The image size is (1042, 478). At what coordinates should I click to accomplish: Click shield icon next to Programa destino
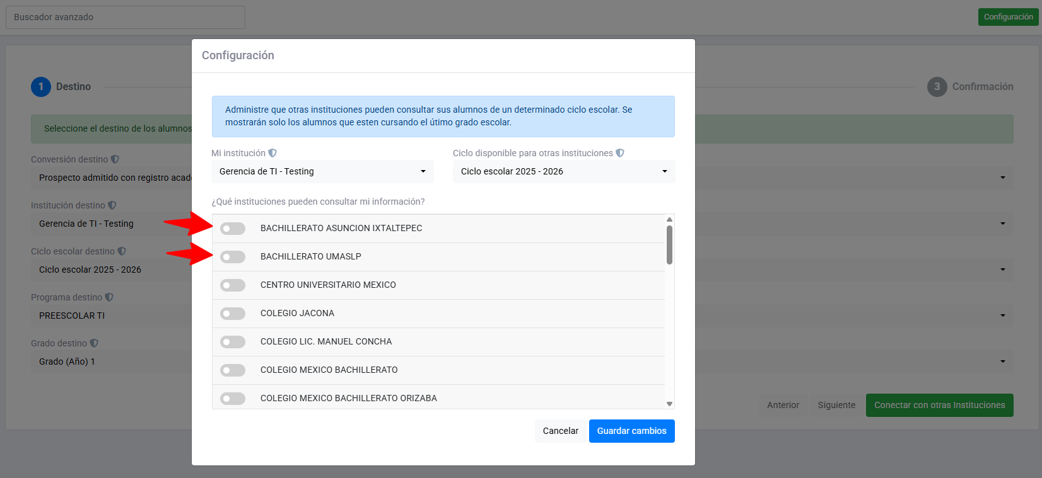click(x=109, y=297)
